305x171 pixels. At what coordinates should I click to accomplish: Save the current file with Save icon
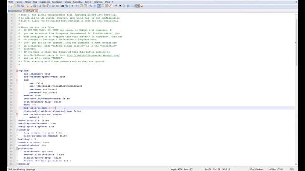[x=19, y=6]
